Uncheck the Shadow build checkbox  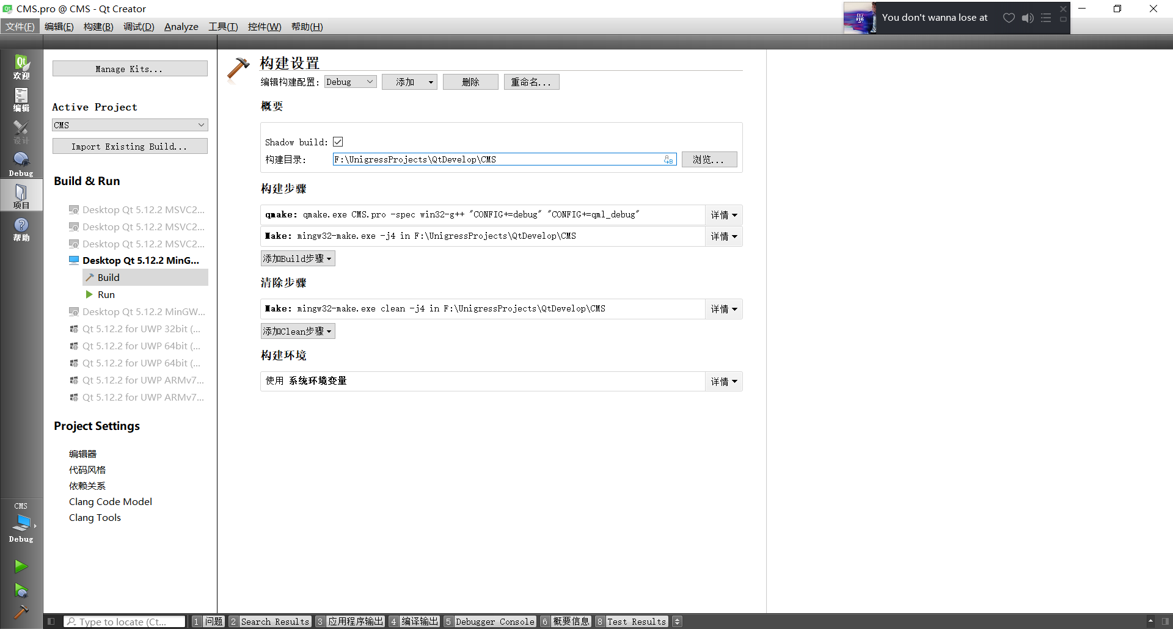click(x=338, y=141)
